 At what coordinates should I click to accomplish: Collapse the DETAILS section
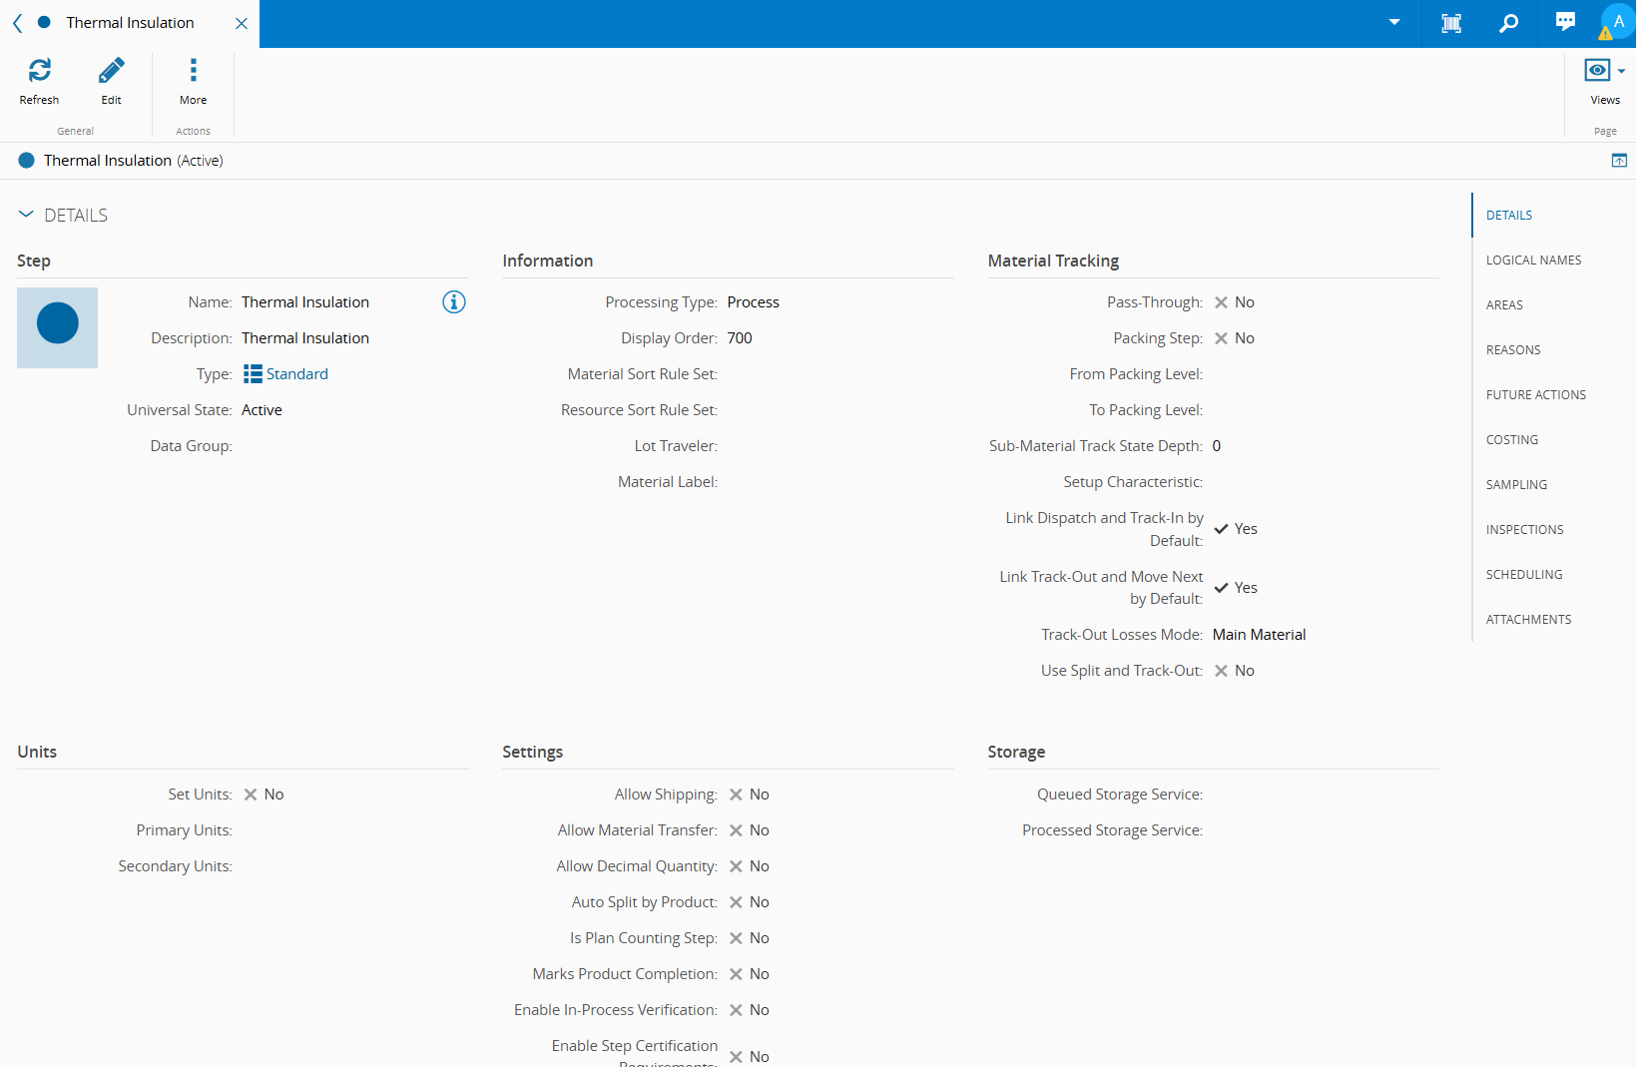[x=26, y=215]
